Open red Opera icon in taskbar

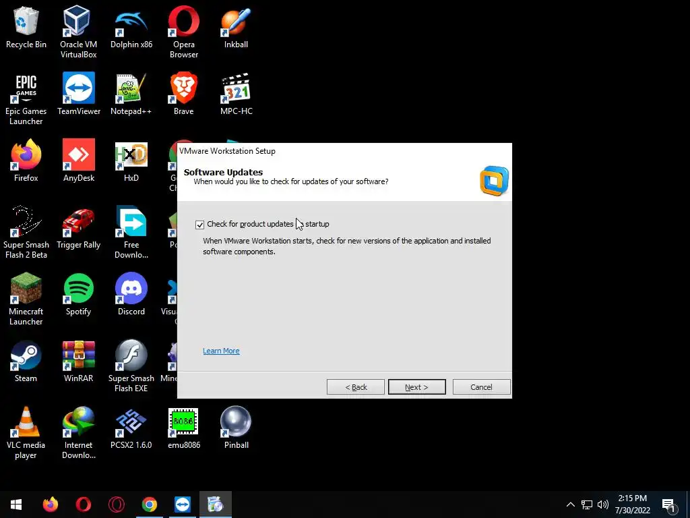[x=83, y=505]
